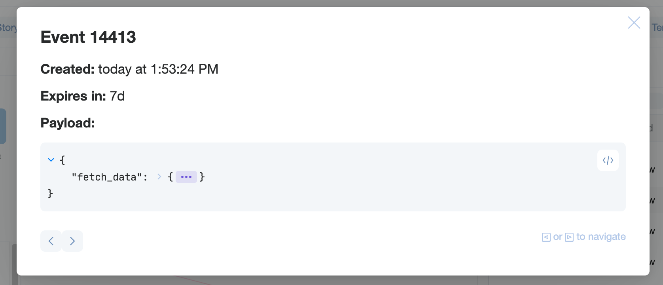Select the "fetch_data" key text

tap(107, 177)
